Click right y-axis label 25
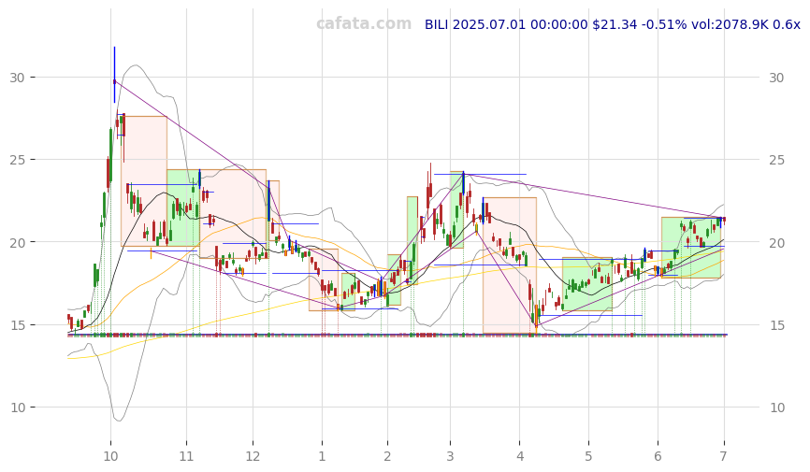The width and height of the screenshot is (810, 472). 776,160
